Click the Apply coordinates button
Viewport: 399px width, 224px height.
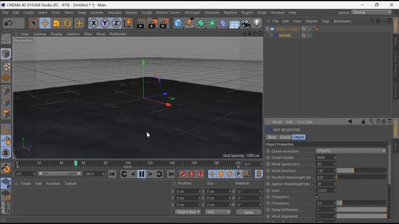coord(249,212)
